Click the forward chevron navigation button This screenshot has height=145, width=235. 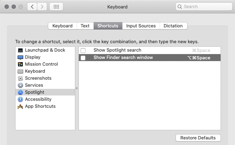(x=42, y=7)
